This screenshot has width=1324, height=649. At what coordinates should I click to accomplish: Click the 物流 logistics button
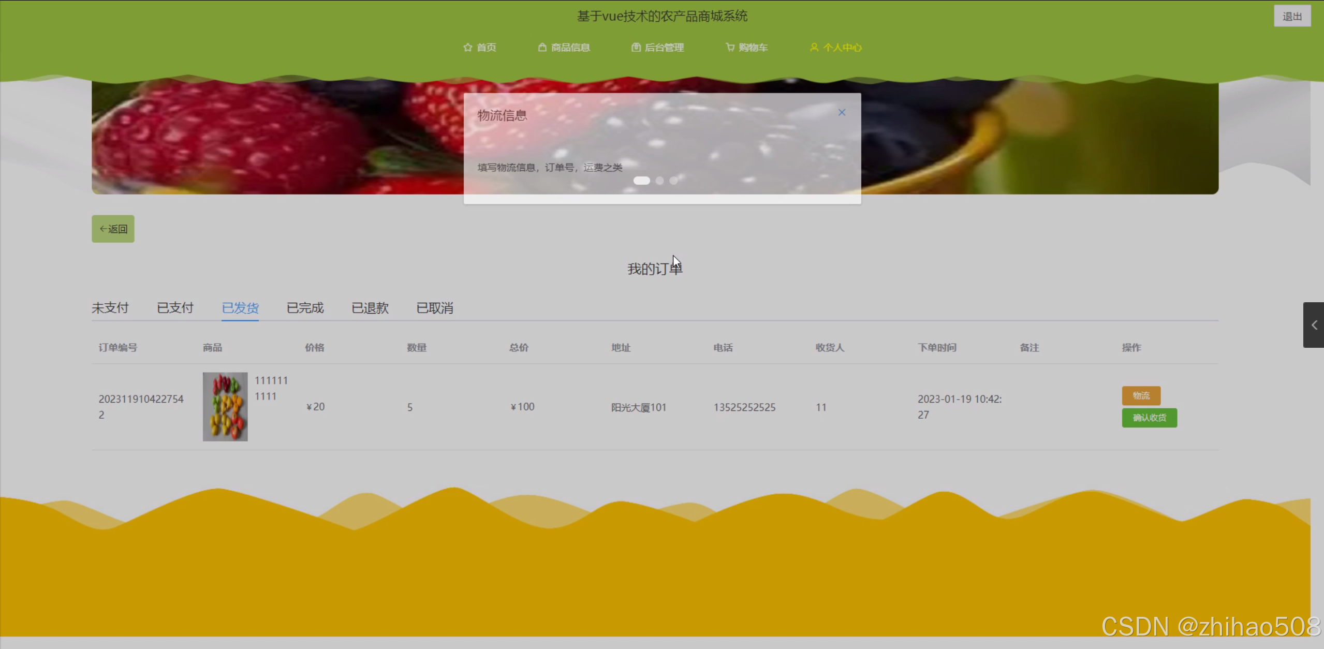click(x=1141, y=395)
